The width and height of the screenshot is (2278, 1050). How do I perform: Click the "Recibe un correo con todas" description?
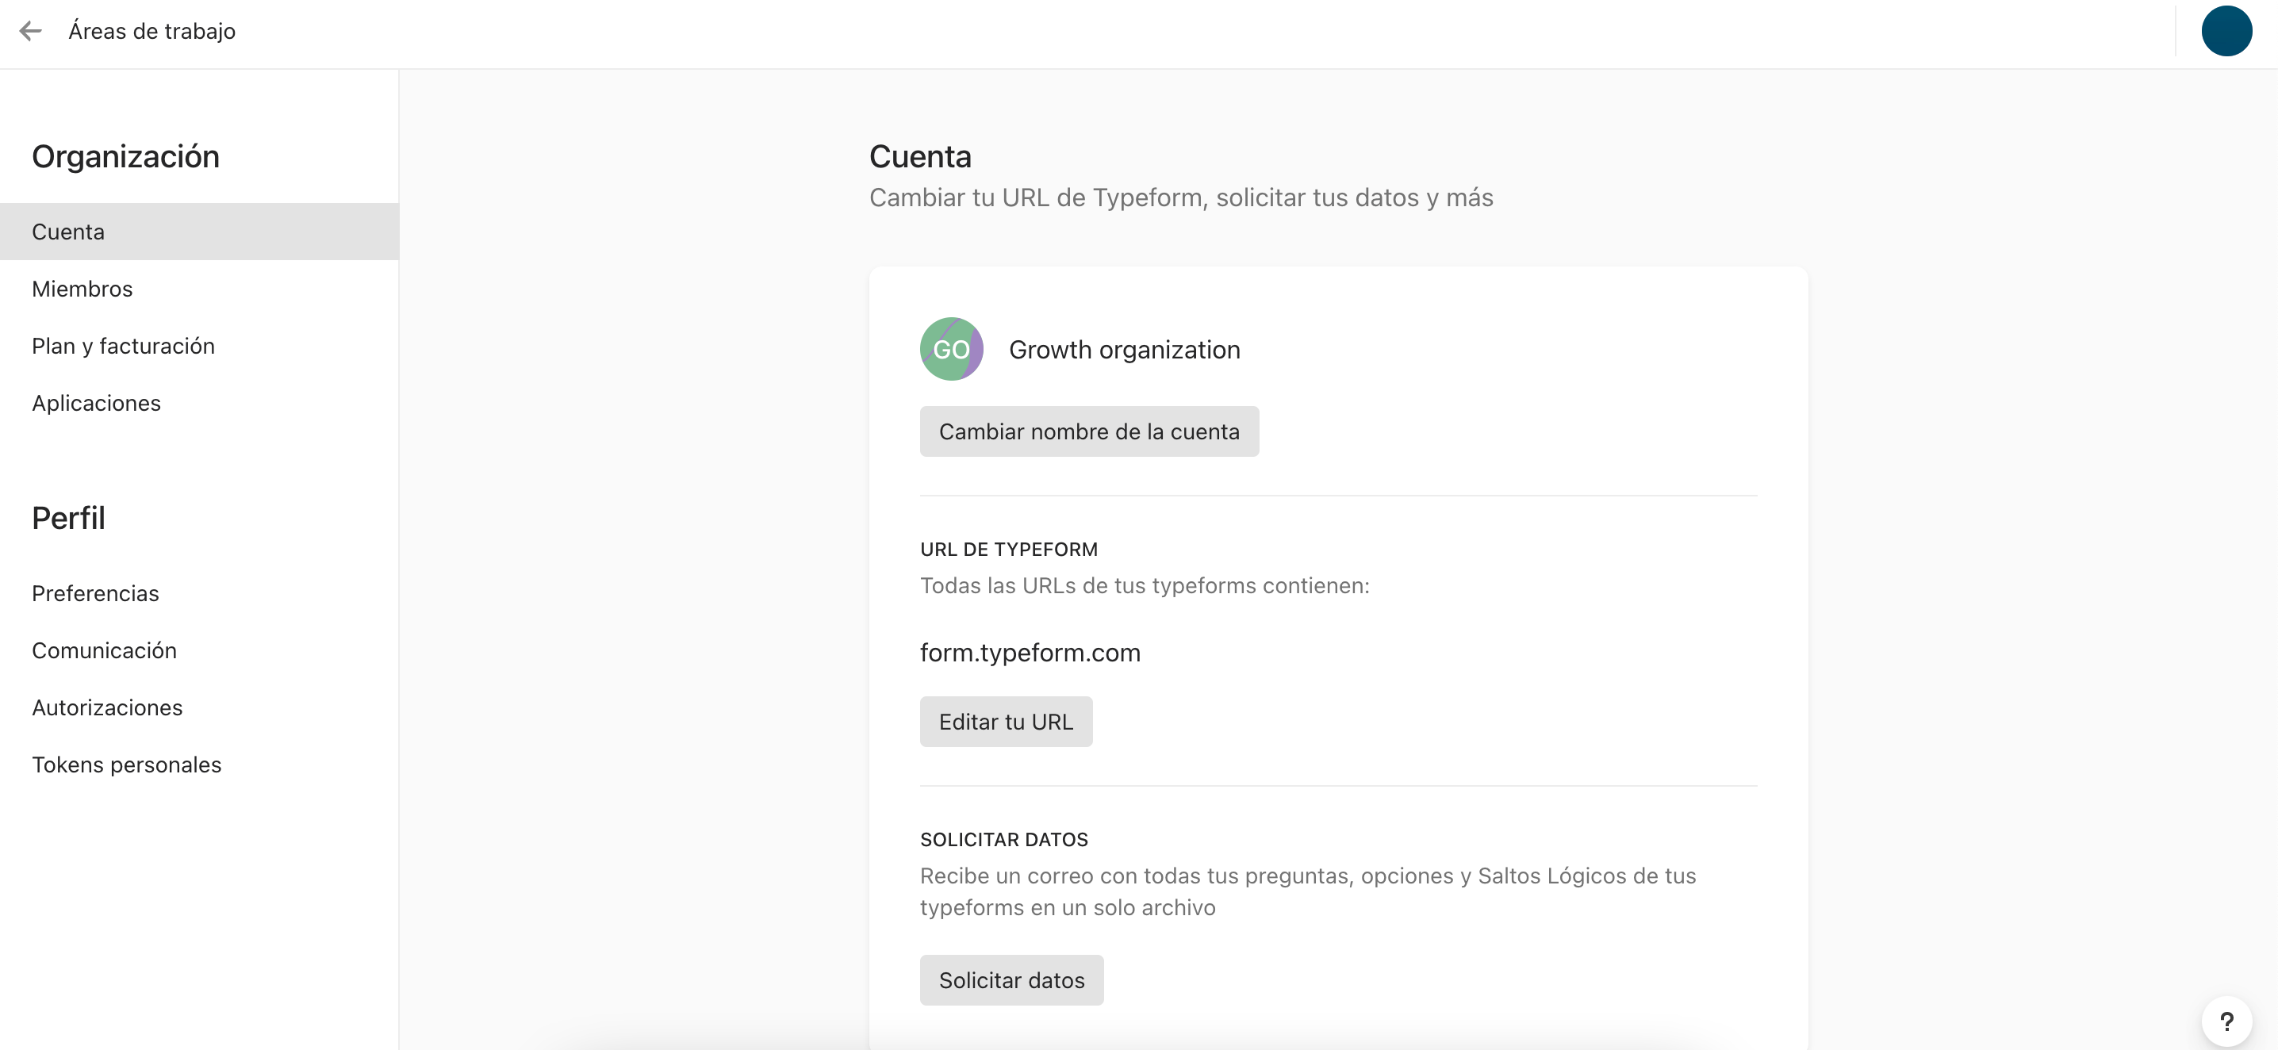point(1308,892)
